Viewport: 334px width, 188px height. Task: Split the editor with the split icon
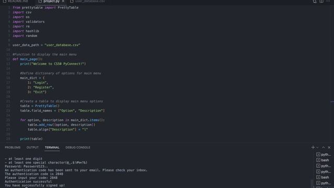321,2
